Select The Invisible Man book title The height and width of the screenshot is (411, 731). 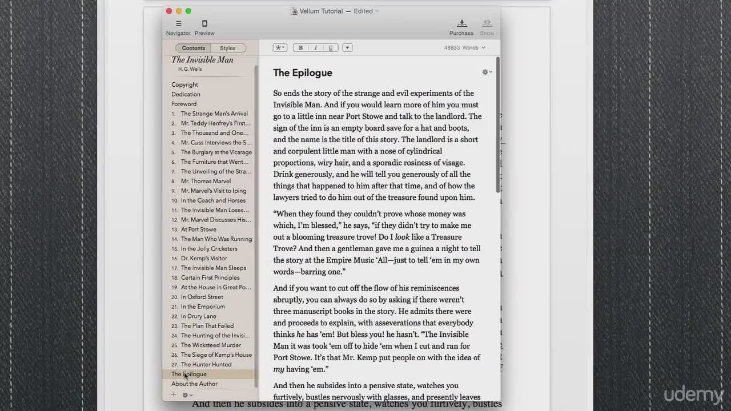pyautogui.click(x=202, y=60)
